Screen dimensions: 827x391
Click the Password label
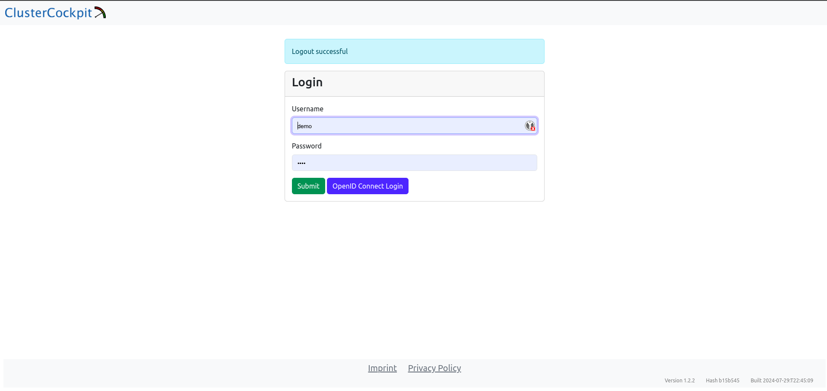307,146
